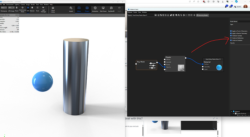
Task: Click the Geometry Nodes button
Action: click(x=202, y=15)
